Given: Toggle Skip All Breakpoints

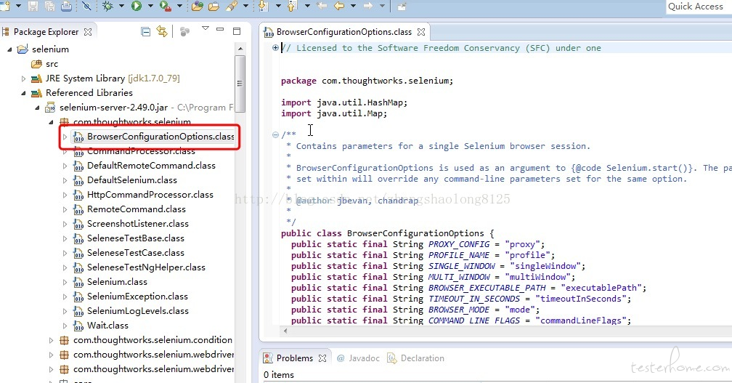Looking at the screenshot, I should pos(86,6).
